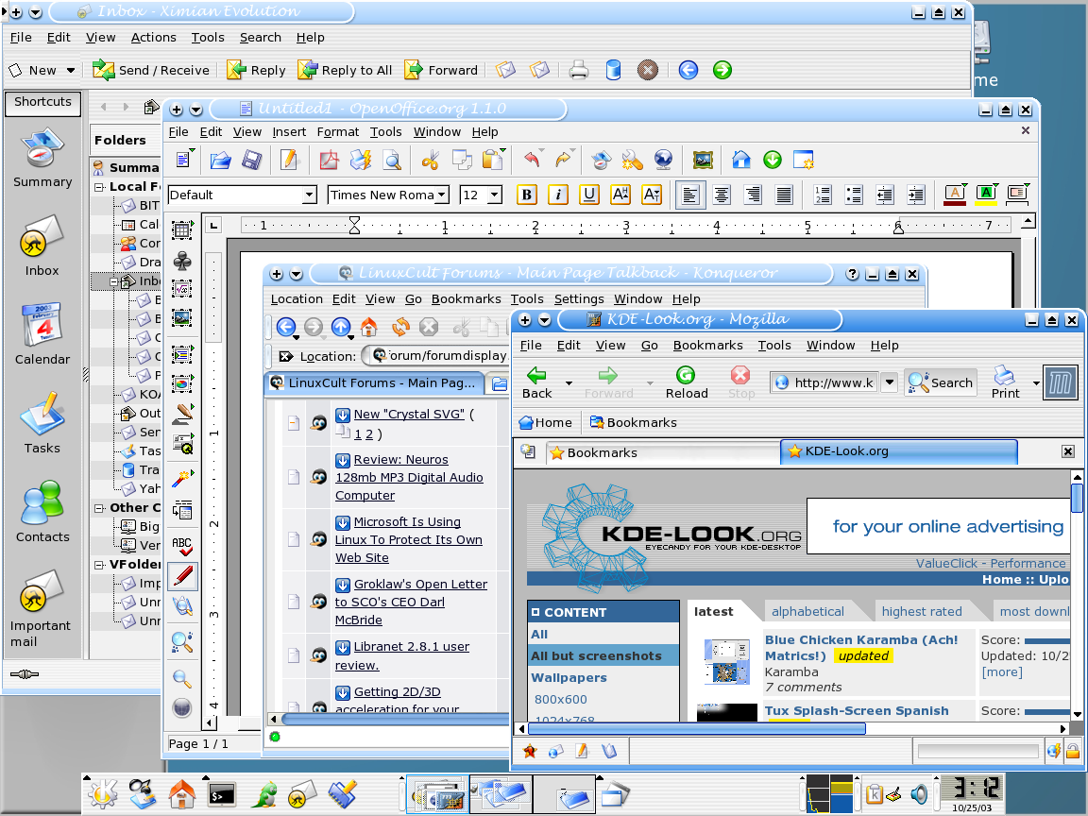
Task: Open font size 12 dropdown
Action: pos(495,195)
